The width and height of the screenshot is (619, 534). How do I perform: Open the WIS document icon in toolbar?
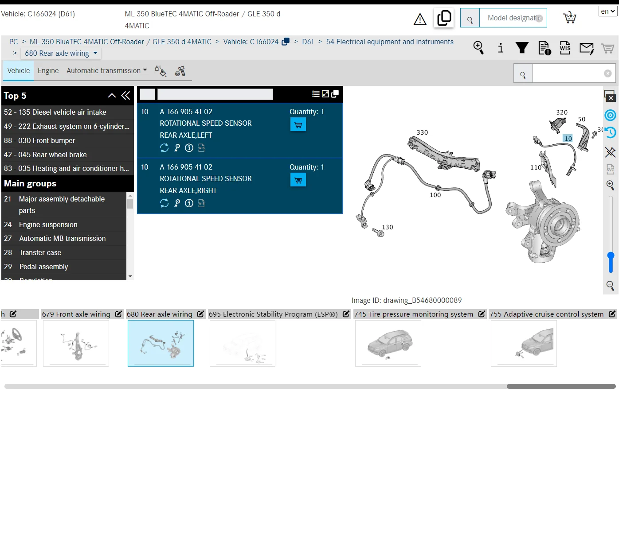tap(565, 47)
